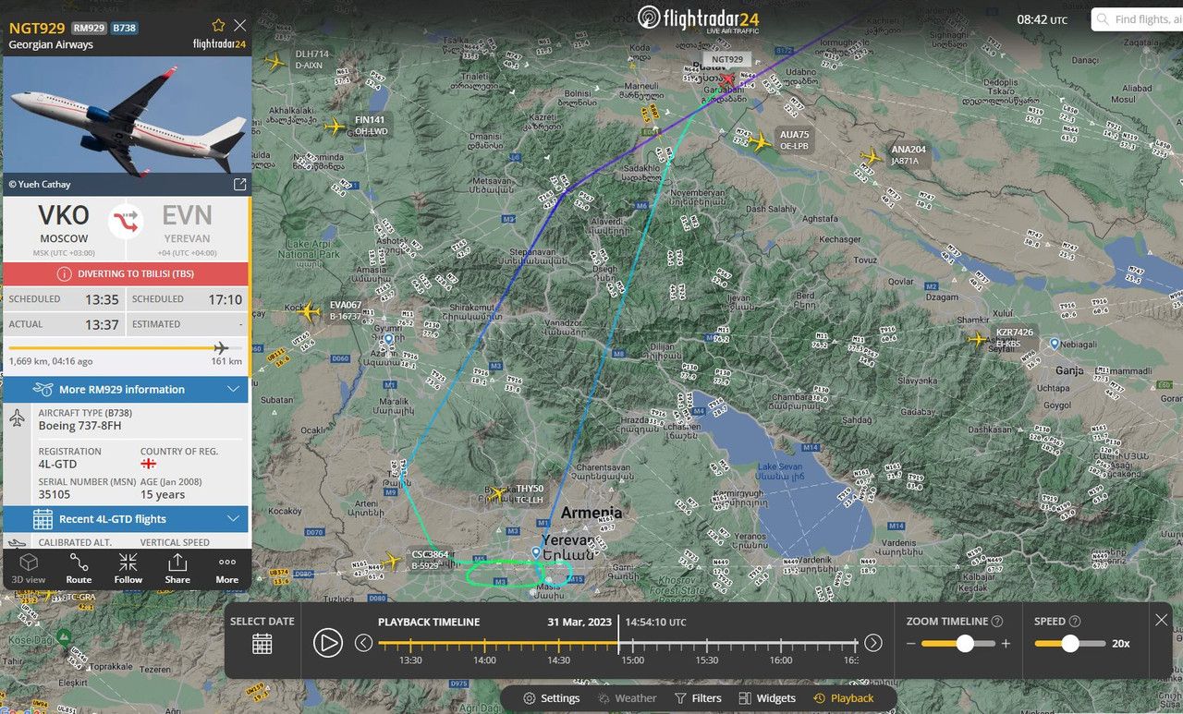The height and width of the screenshot is (714, 1183).
Task: Select aircraft ANA204 on the map
Action: [x=871, y=157]
